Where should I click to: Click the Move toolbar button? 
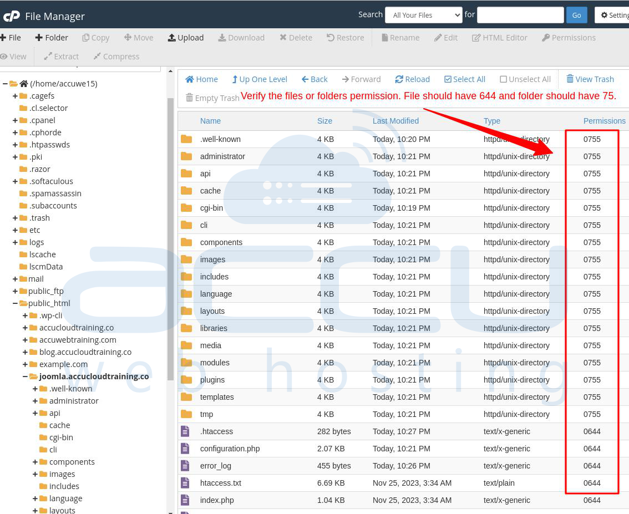point(139,38)
